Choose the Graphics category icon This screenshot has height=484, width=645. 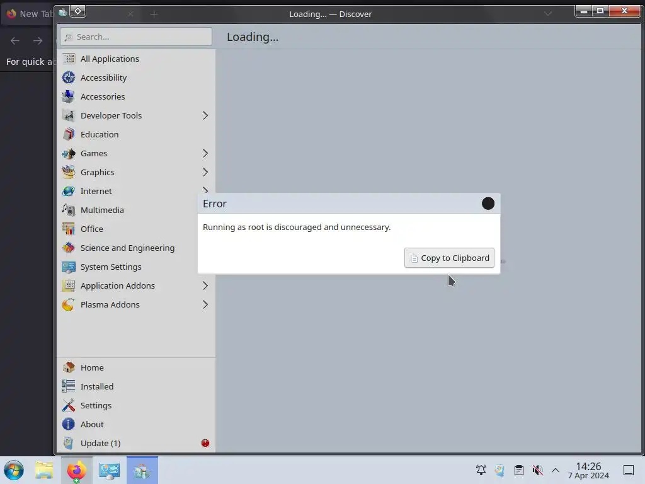(68, 172)
